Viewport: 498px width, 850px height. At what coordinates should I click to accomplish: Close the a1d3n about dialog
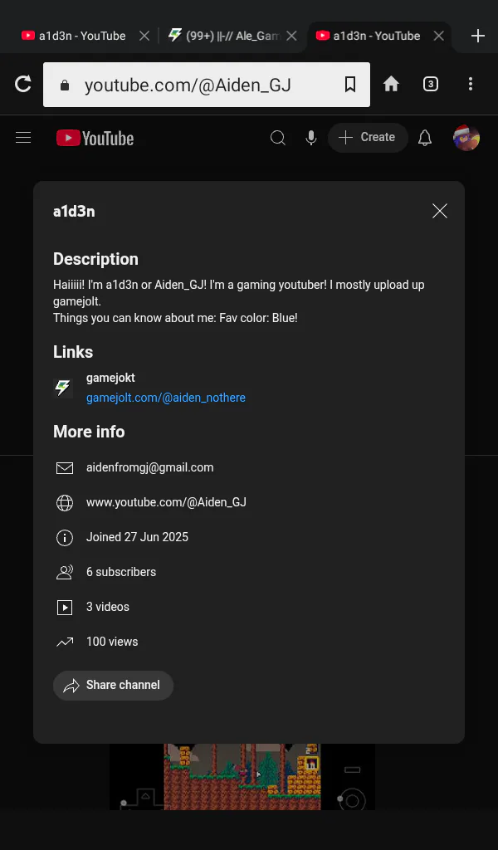pos(439,211)
